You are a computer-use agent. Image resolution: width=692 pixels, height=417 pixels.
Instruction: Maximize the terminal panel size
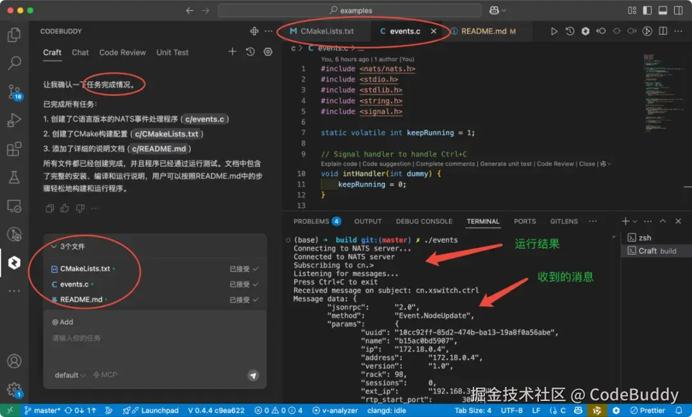(663, 221)
